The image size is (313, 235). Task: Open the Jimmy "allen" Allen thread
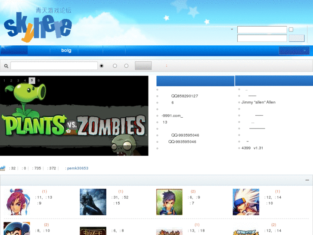tap(258, 102)
